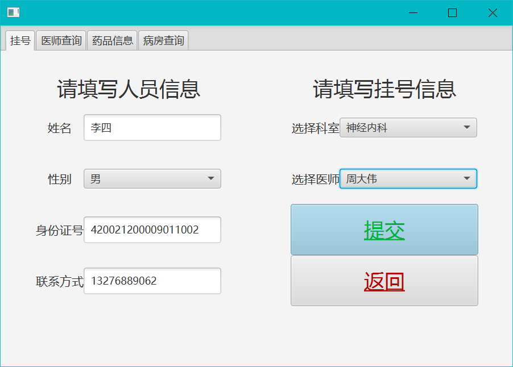The width and height of the screenshot is (513, 367).
Task: Click the 性别 label
Action: (59, 179)
